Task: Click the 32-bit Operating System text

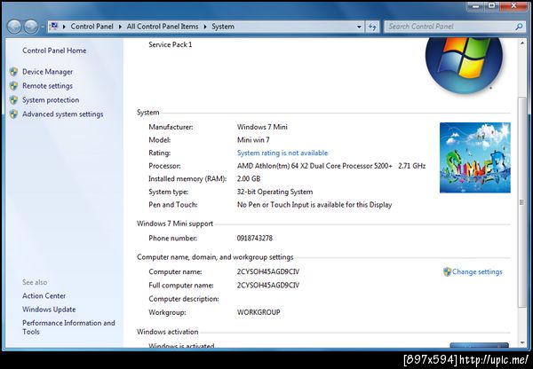Action: click(274, 192)
